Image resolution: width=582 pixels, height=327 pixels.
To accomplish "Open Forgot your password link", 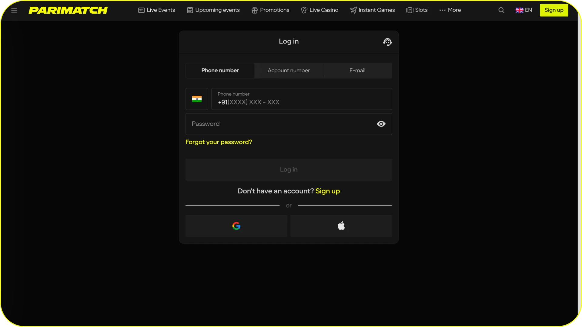I will click(x=219, y=142).
